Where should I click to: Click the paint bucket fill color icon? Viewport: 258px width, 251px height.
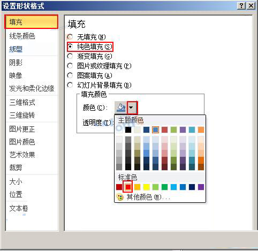(121, 108)
